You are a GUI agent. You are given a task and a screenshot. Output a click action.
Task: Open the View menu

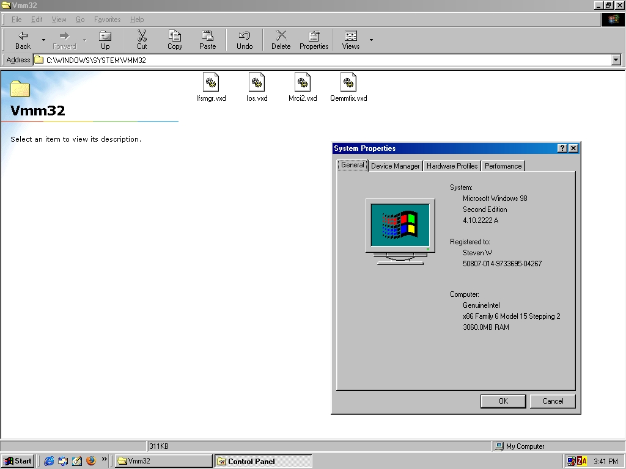tap(59, 20)
